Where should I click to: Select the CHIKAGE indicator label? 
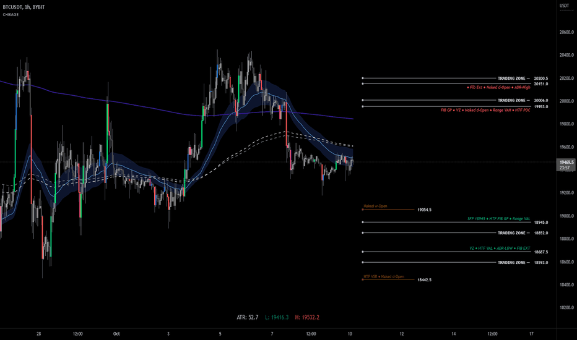click(x=11, y=15)
